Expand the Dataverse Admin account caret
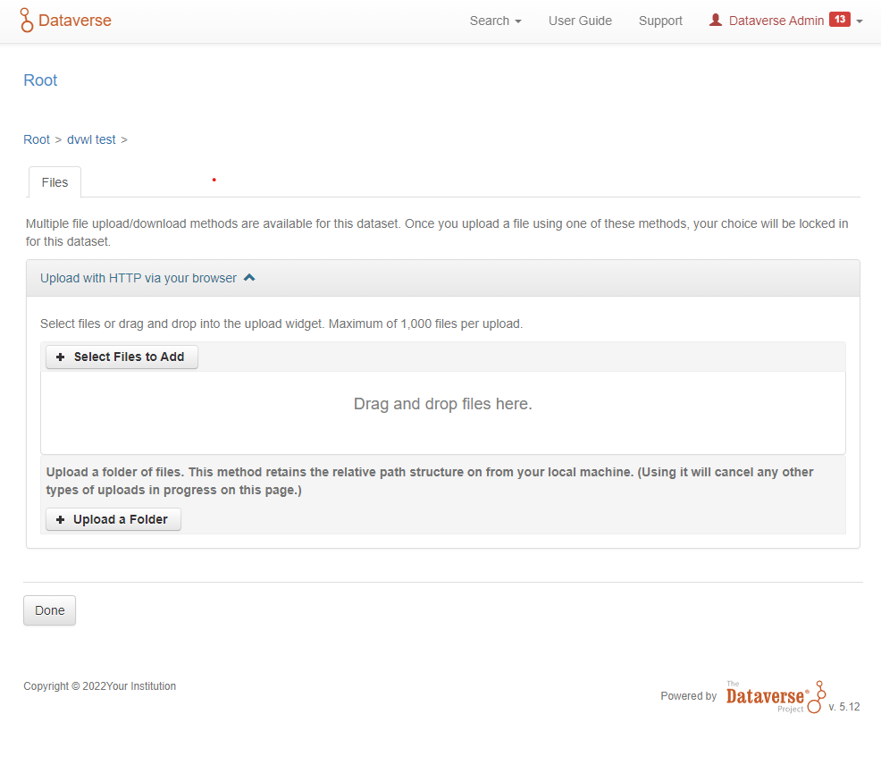881x765 pixels. tap(860, 21)
